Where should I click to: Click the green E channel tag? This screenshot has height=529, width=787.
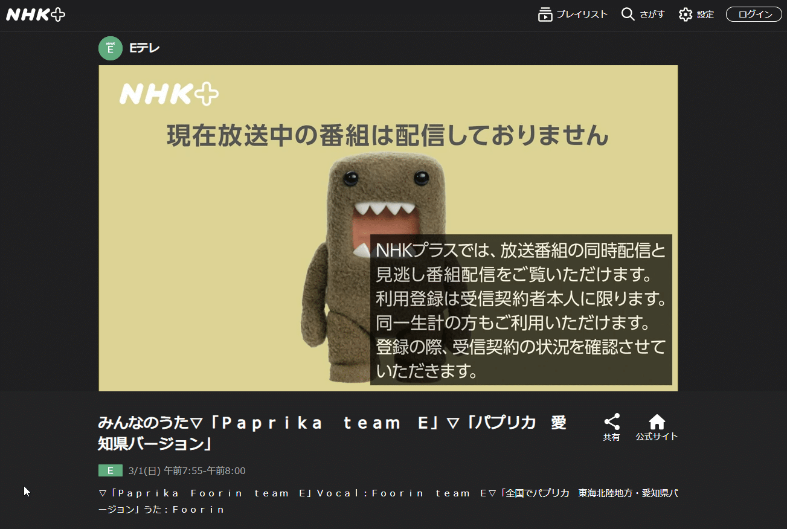[111, 470]
